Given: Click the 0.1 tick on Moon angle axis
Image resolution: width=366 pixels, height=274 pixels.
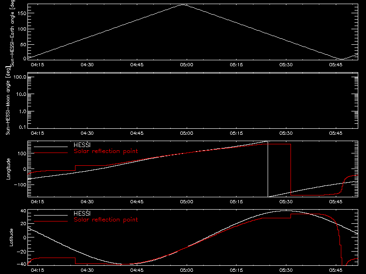Looking at the screenshot, I should click(x=22, y=127).
